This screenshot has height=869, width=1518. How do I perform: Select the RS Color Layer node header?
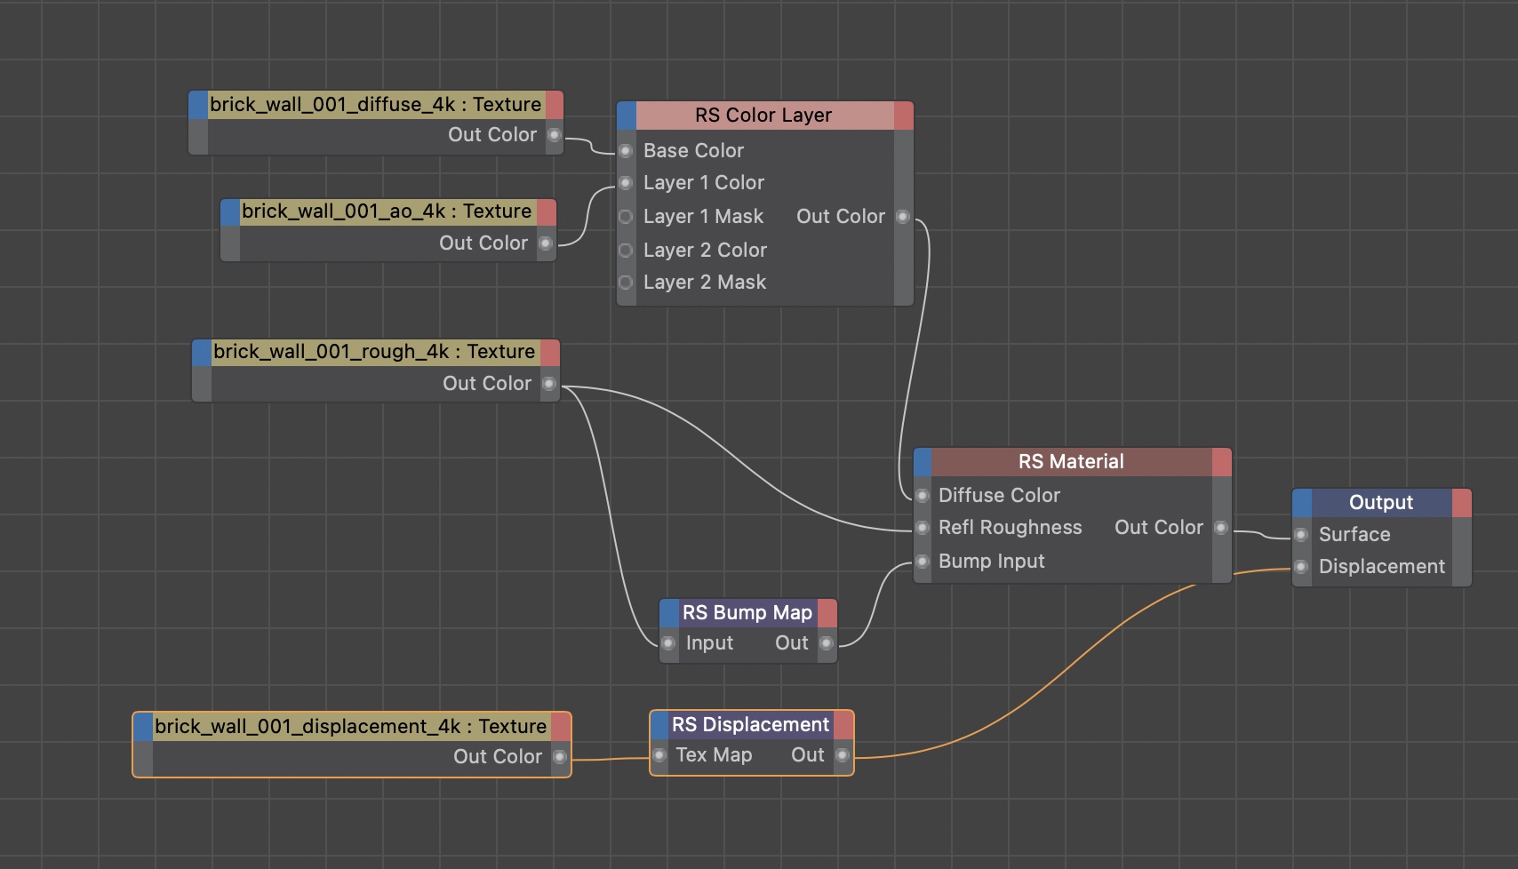[763, 115]
